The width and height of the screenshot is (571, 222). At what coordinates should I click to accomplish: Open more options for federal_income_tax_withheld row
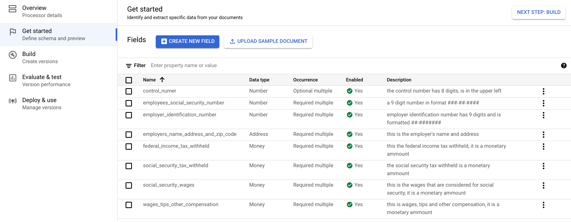pyautogui.click(x=543, y=147)
